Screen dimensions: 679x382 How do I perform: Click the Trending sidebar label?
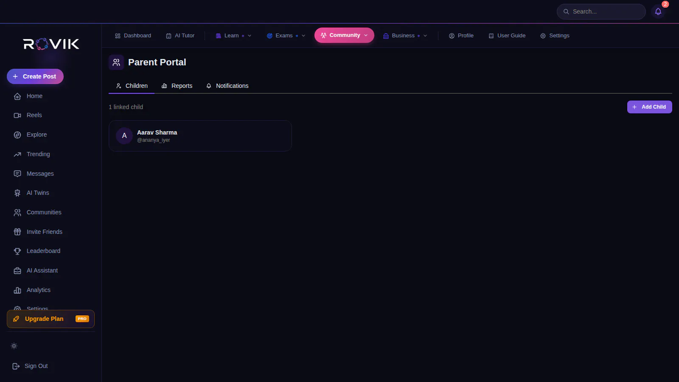[38, 154]
